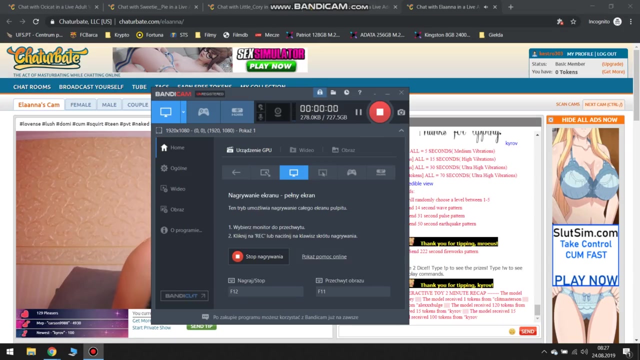Image resolution: width=640 pixels, height=360 pixels.
Task: Switch to the Wideo sidebar section
Action: coord(177,189)
